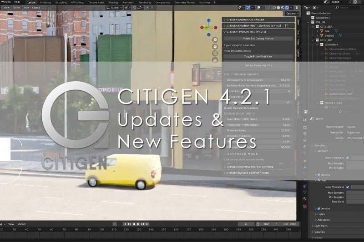This screenshot has height=242, width=364.
Task: Click the outliner Search field
Action: 348,8
